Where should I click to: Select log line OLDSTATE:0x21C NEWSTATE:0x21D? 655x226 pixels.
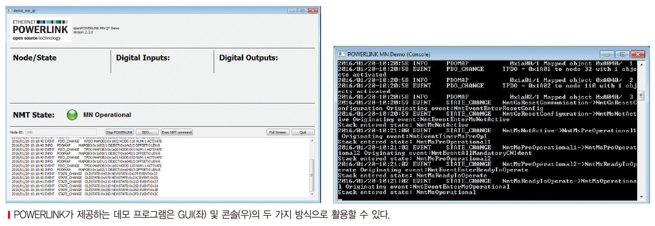(85, 182)
